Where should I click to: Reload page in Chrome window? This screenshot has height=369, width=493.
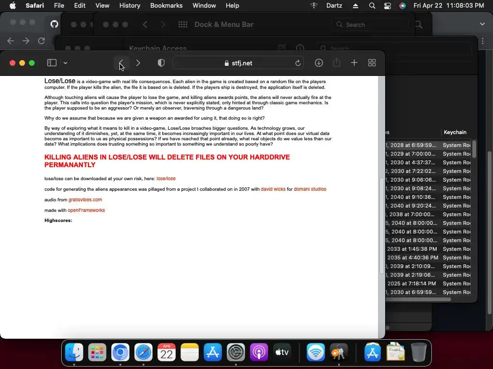pos(41,41)
